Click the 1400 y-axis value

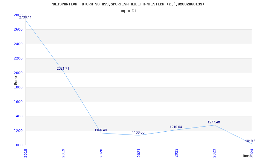18,116
